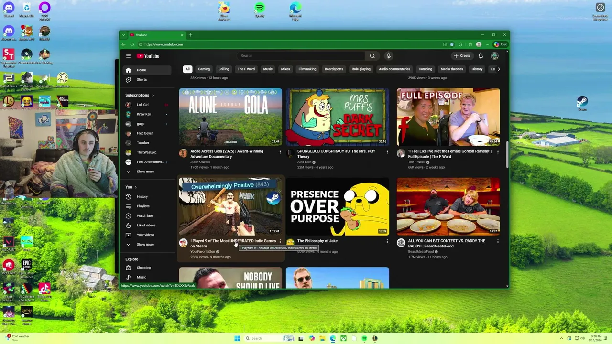Open the Steam desktop shortcut
Screen dimensions: 612x344
point(582,103)
